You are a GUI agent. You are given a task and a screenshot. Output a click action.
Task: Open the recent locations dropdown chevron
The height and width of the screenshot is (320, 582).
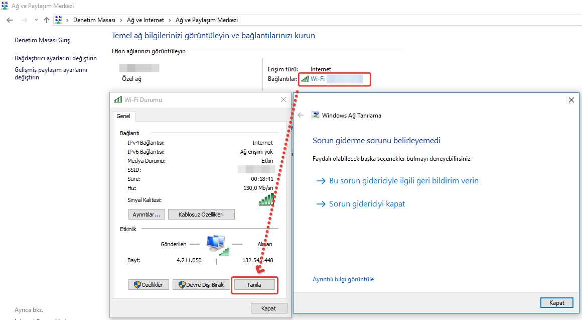(36, 20)
